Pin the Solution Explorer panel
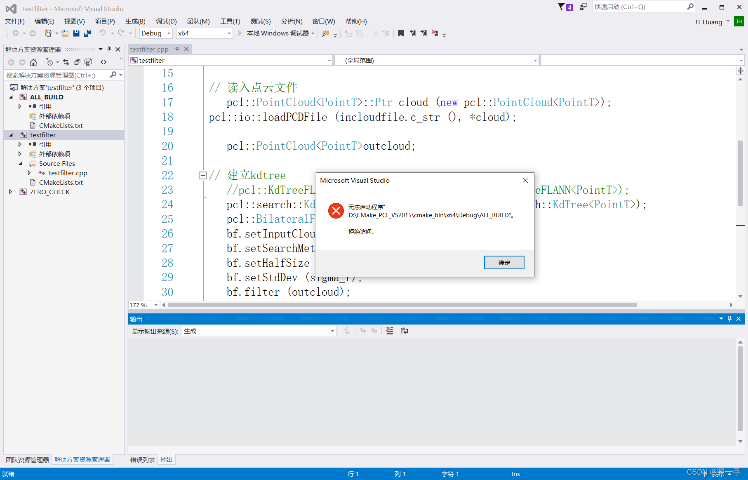 (x=109, y=49)
